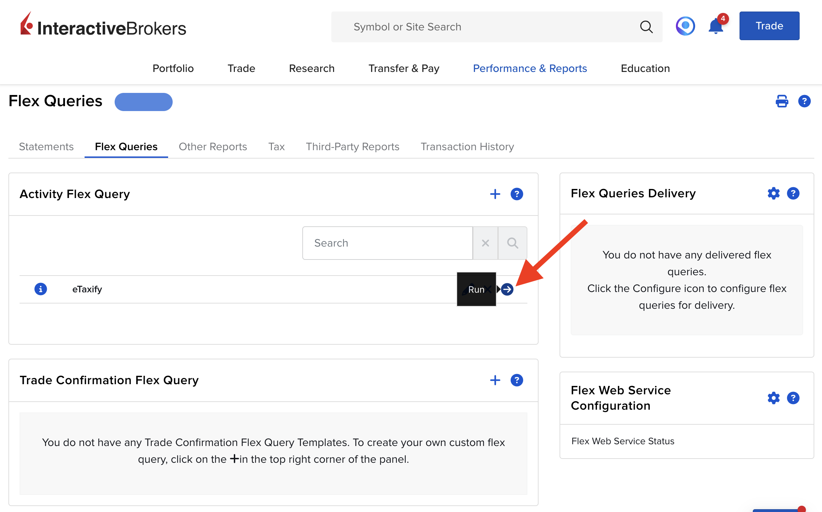Open the Transaction History tab
This screenshot has height=512, width=822.
tap(467, 147)
